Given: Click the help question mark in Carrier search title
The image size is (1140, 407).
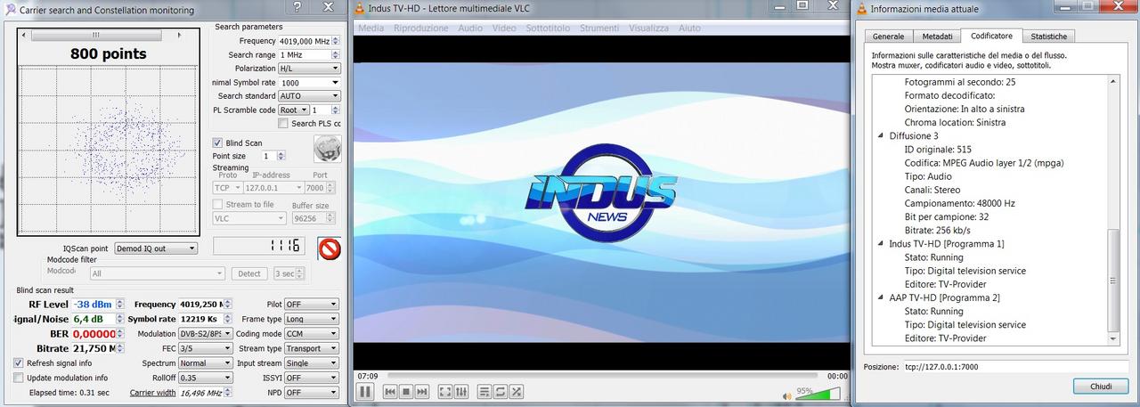Looking at the screenshot, I should (x=297, y=7).
